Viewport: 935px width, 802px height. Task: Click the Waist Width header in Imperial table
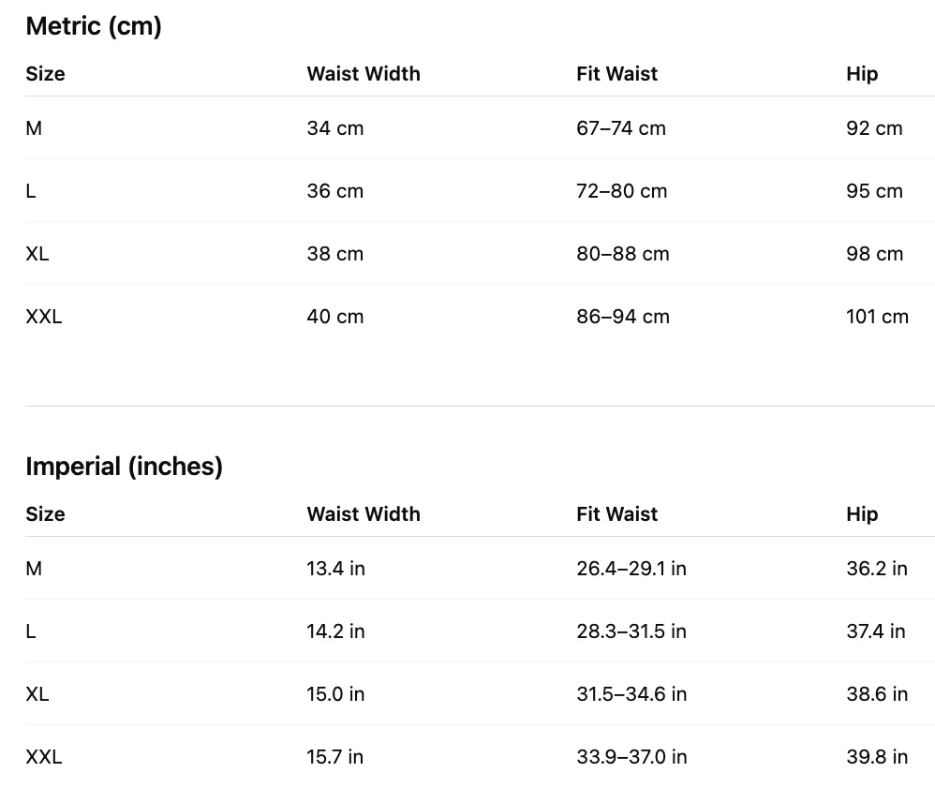[x=364, y=514]
